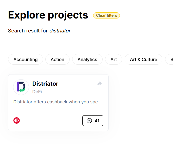Filter by Art & Culture category

tap(143, 59)
